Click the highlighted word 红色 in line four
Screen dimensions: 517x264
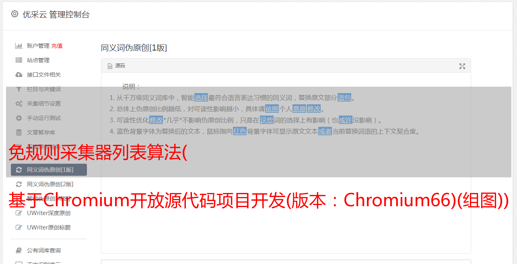pyautogui.click(x=240, y=131)
